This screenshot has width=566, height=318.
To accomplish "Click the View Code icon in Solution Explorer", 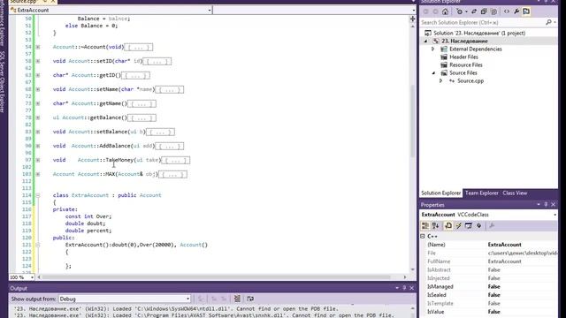I will tap(507, 11).
